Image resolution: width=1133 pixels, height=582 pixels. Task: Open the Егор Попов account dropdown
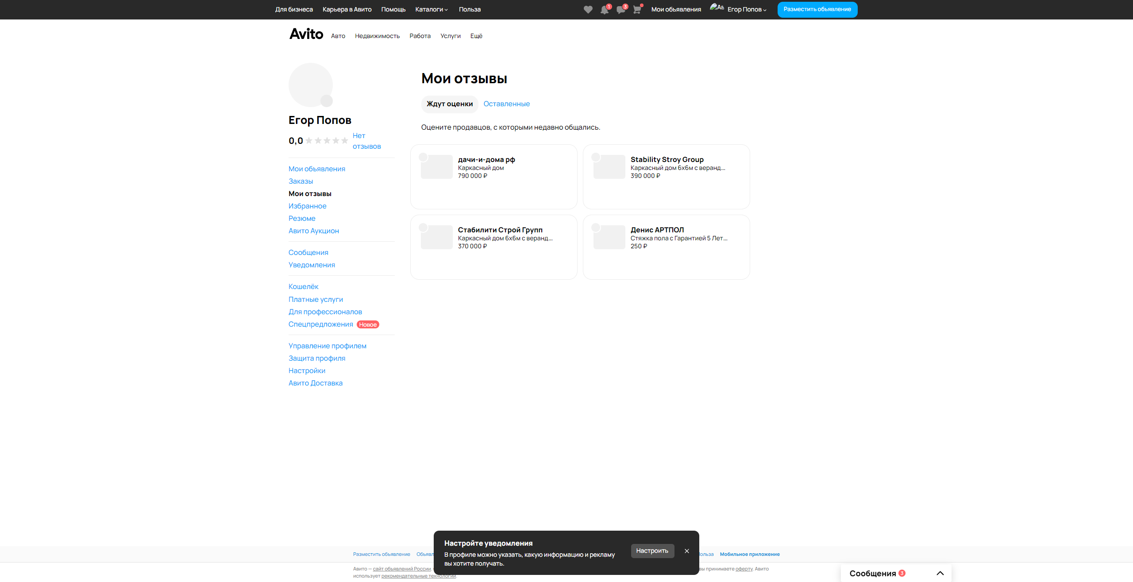pos(747,10)
